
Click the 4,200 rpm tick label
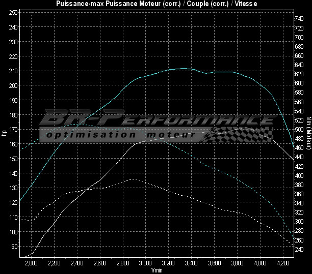[x=282, y=264]
